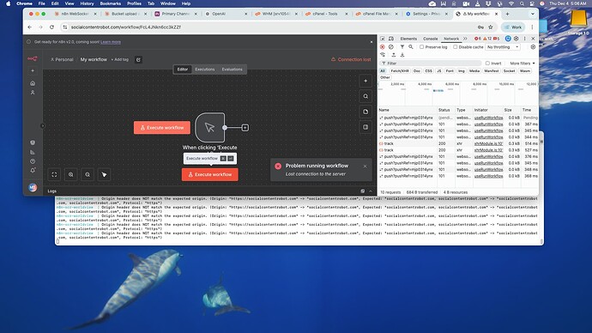Select the Doc filter chip
592x333 pixels.
(417, 71)
